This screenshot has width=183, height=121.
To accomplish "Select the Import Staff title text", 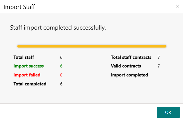I will coord(19,7).
